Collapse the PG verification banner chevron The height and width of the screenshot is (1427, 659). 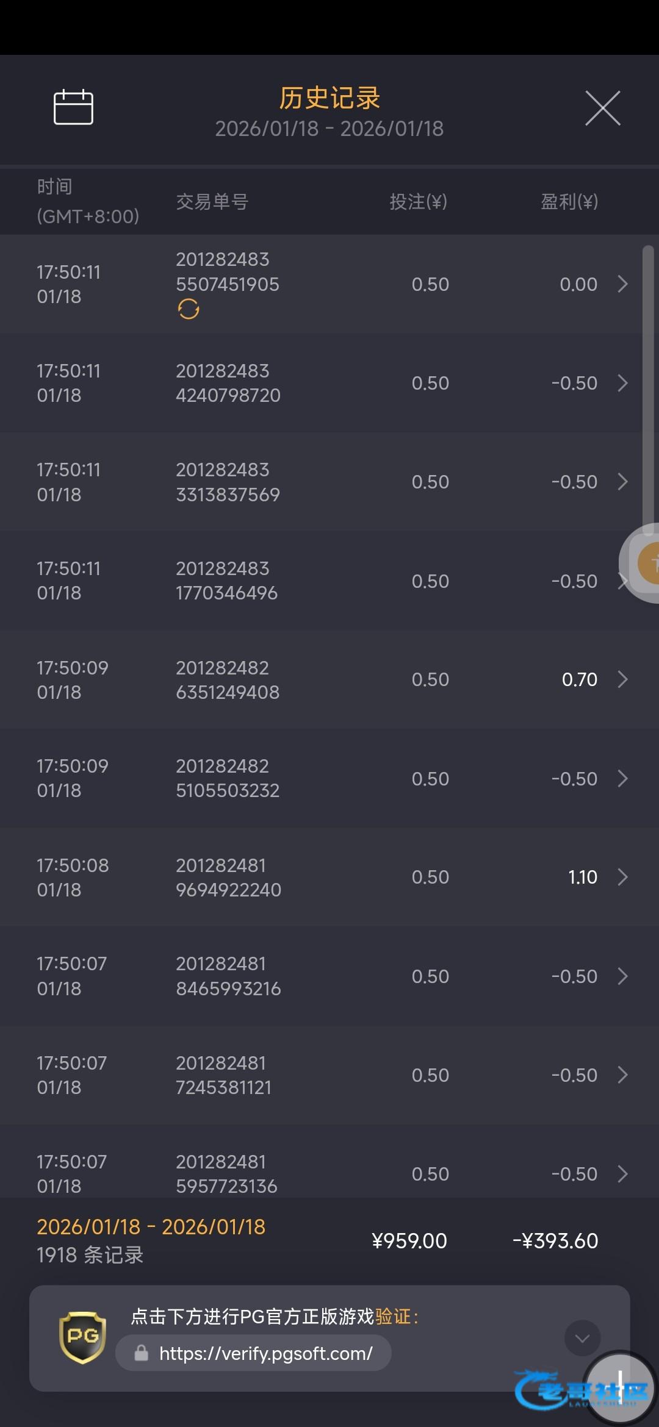click(x=582, y=1338)
